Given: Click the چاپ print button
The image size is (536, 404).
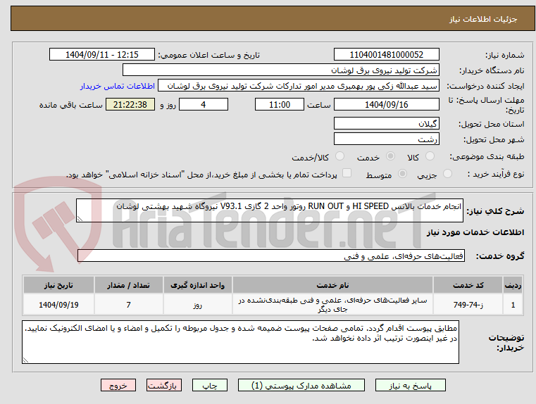Looking at the screenshot, I should coord(210,385).
